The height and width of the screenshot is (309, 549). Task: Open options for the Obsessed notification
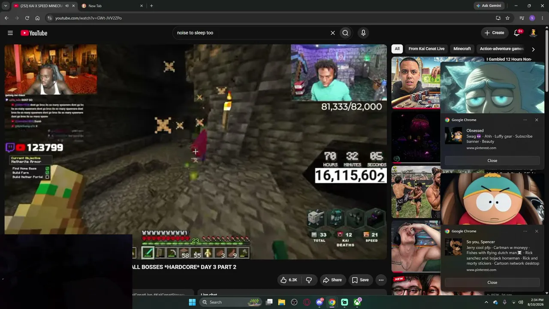pyautogui.click(x=525, y=120)
